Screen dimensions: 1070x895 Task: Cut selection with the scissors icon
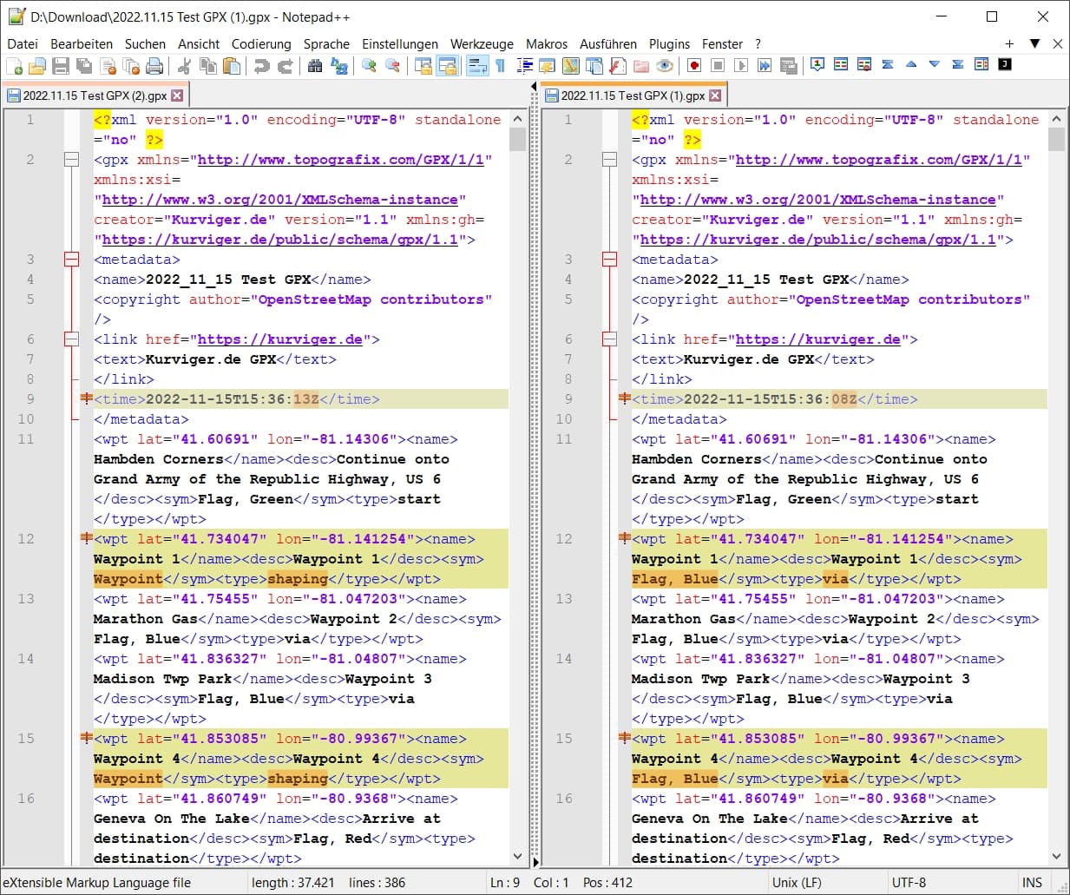tap(184, 66)
